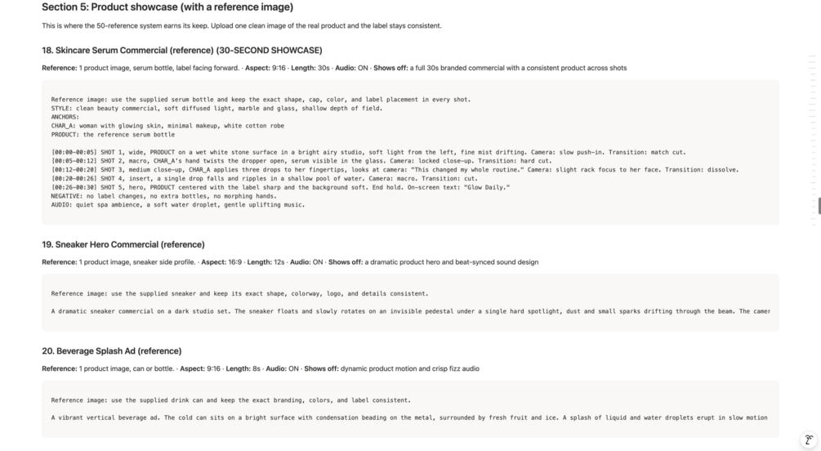Screen dimensions: 821x451
Task: Click 'Aspect: 16:9' in the sneaker metadata line
Action: [x=221, y=262]
